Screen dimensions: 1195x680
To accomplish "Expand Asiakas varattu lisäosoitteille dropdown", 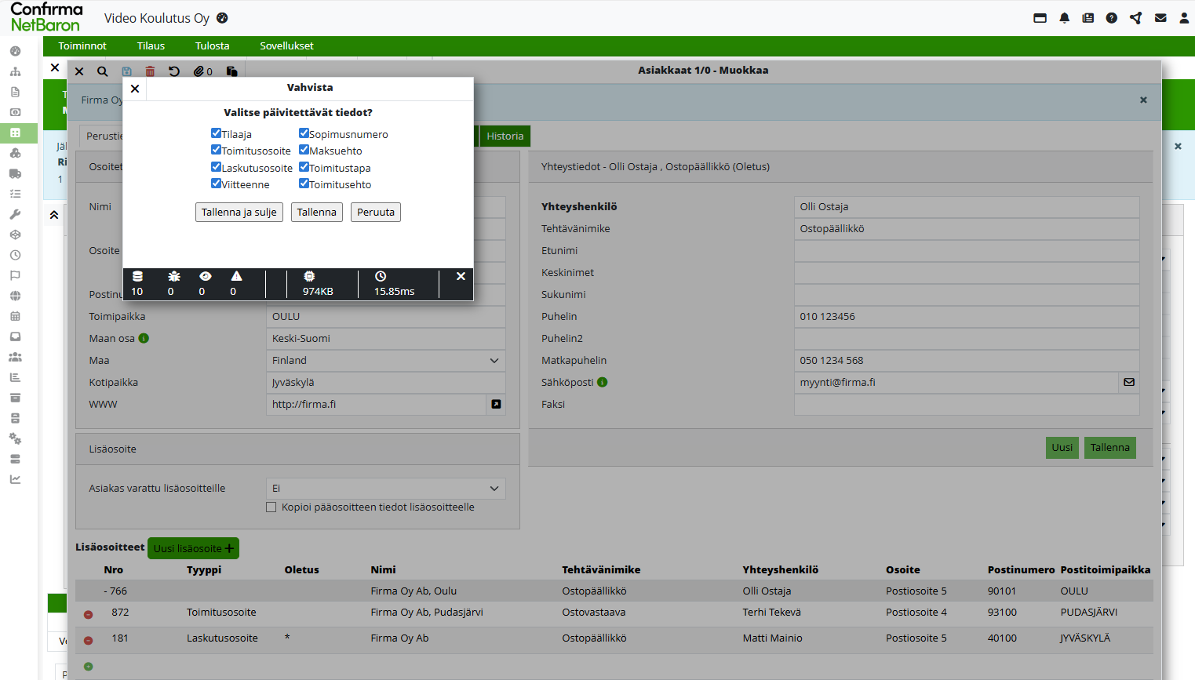I will [385, 489].
